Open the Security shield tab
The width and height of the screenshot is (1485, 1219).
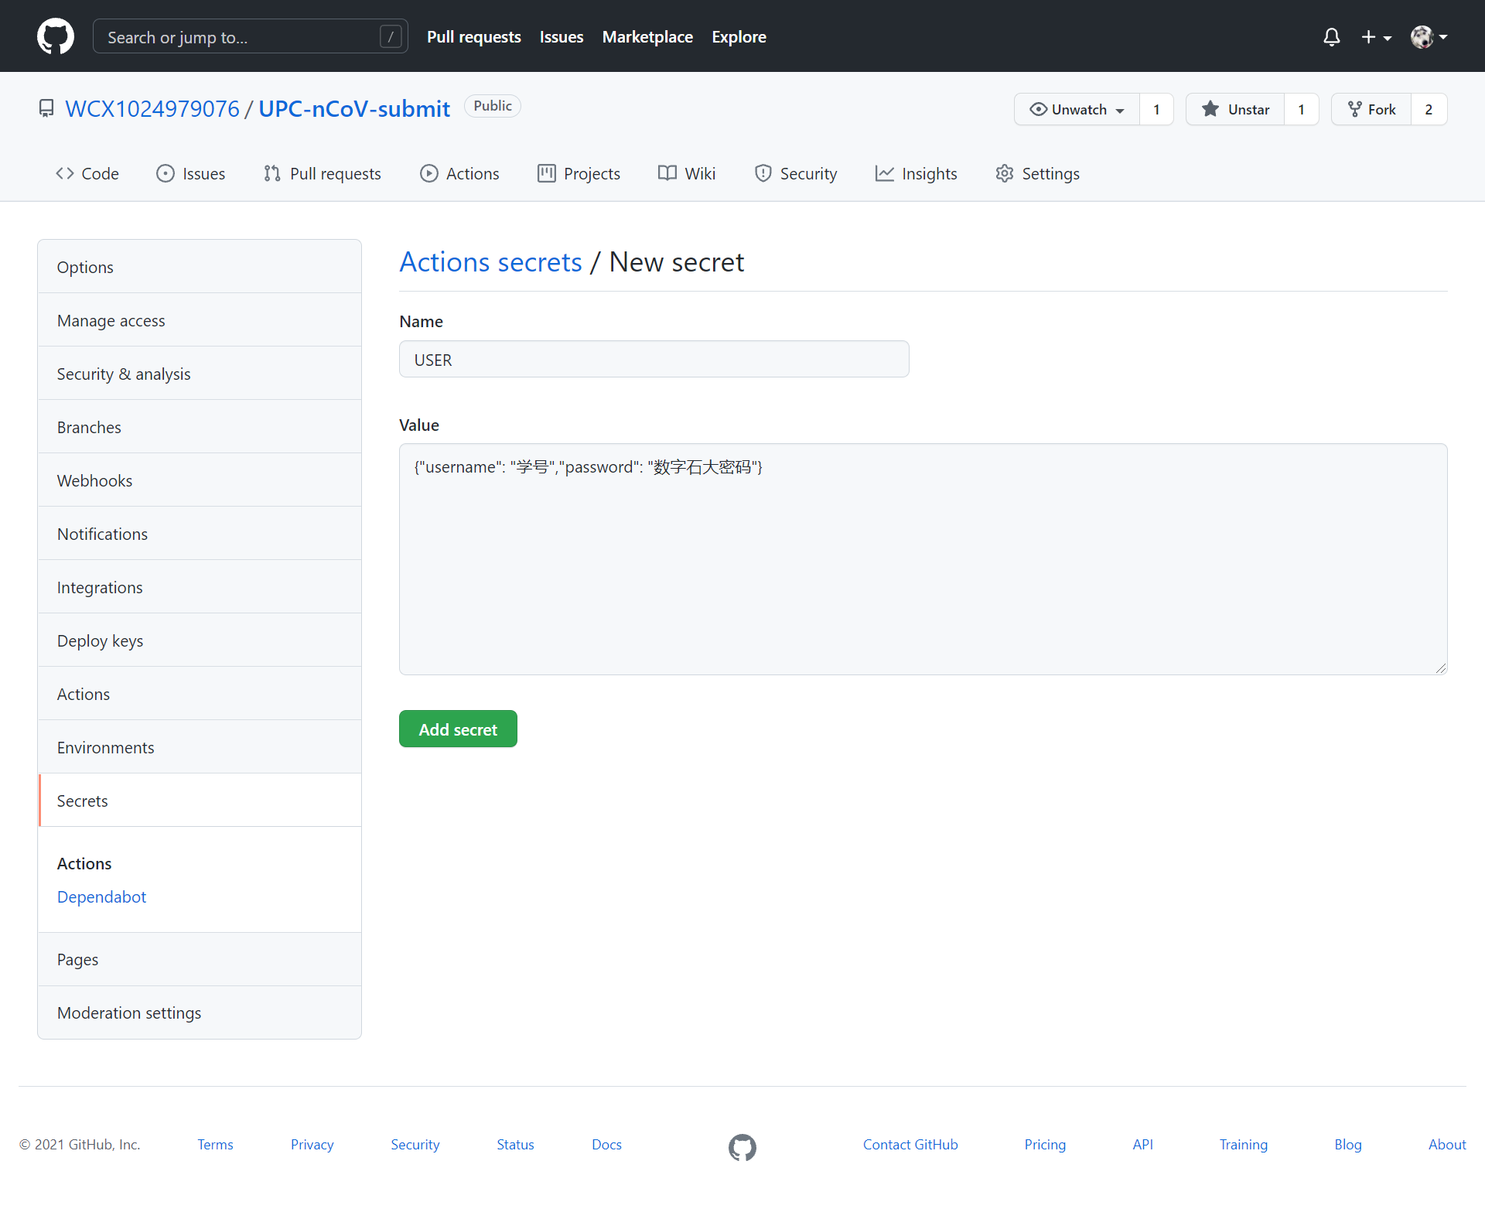point(796,173)
